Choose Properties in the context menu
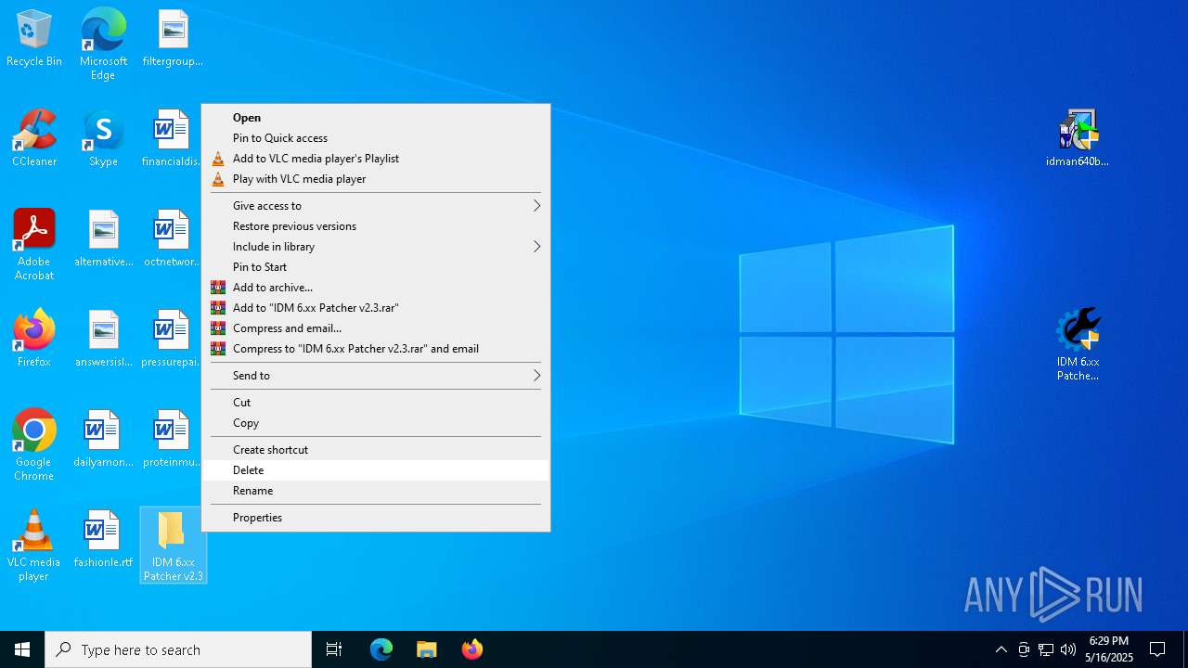1188x668 pixels. (376, 518)
